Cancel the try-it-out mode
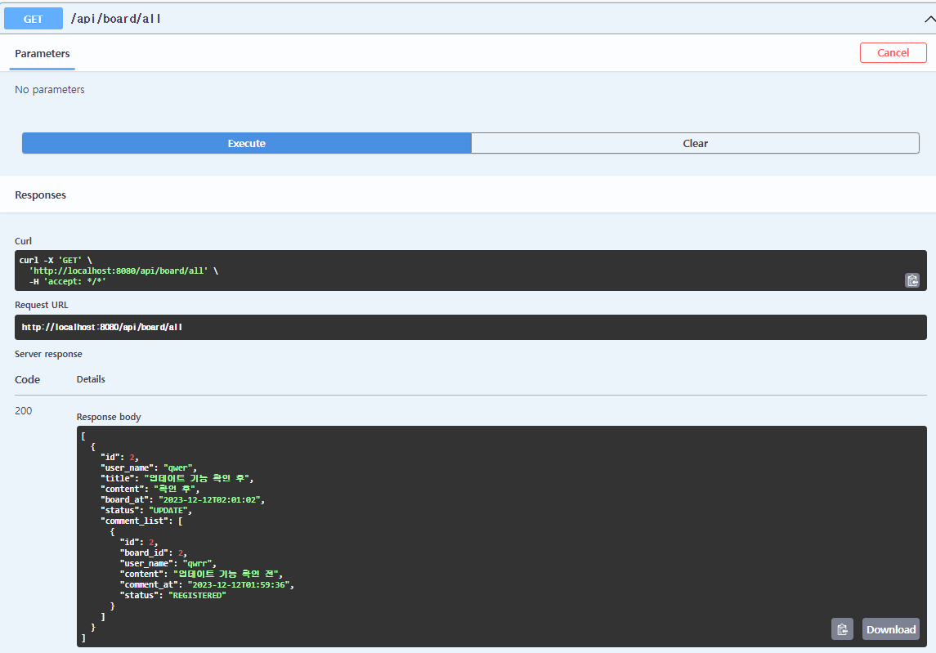This screenshot has width=936, height=653. (893, 52)
